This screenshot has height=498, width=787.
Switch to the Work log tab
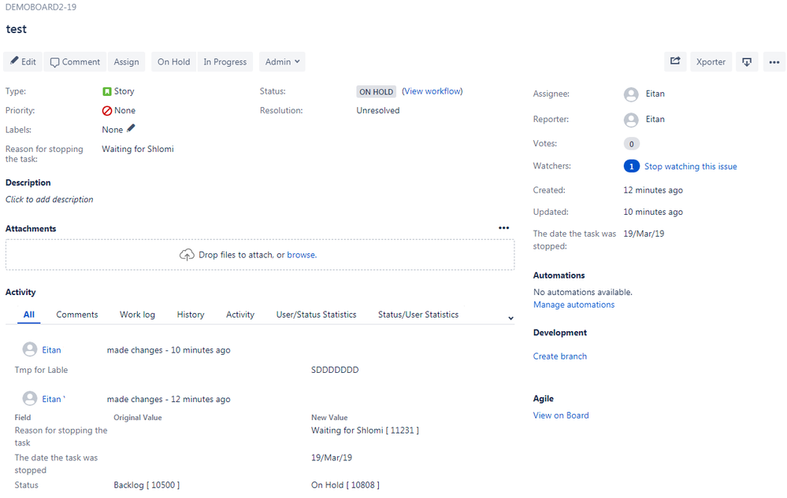tap(137, 315)
